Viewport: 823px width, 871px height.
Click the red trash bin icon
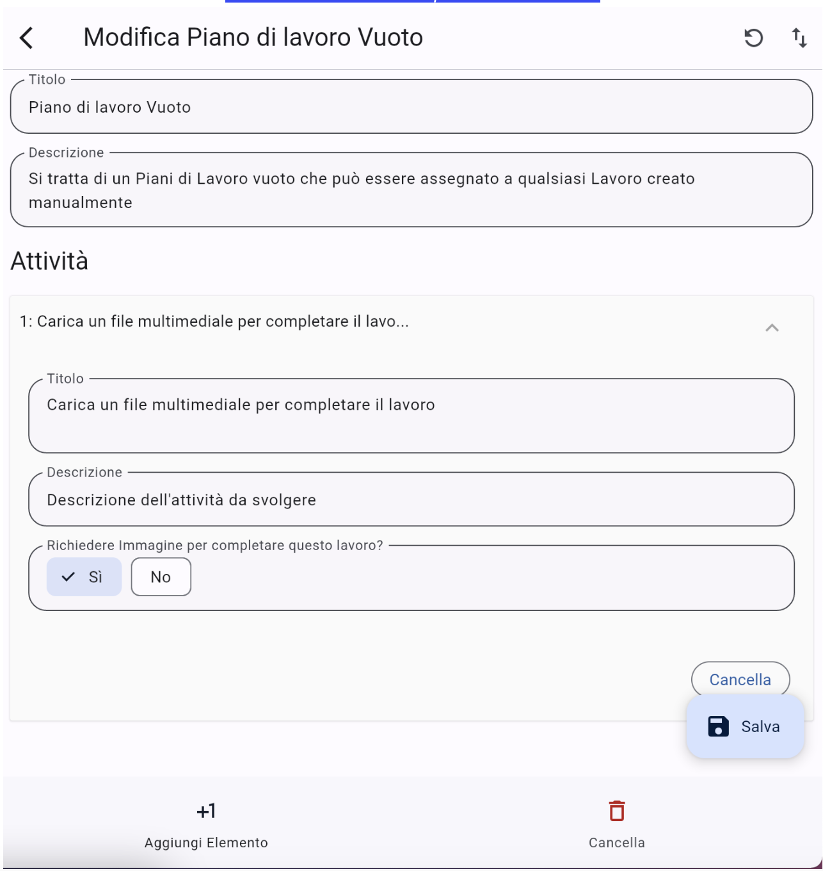[x=616, y=811]
